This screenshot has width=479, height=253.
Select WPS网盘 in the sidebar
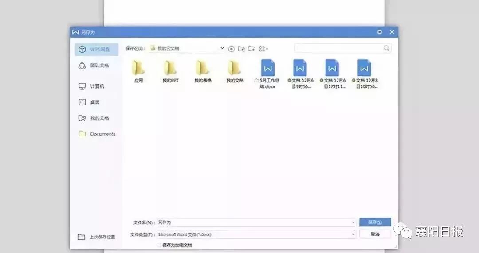pyautogui.click(x=96, y=50)
